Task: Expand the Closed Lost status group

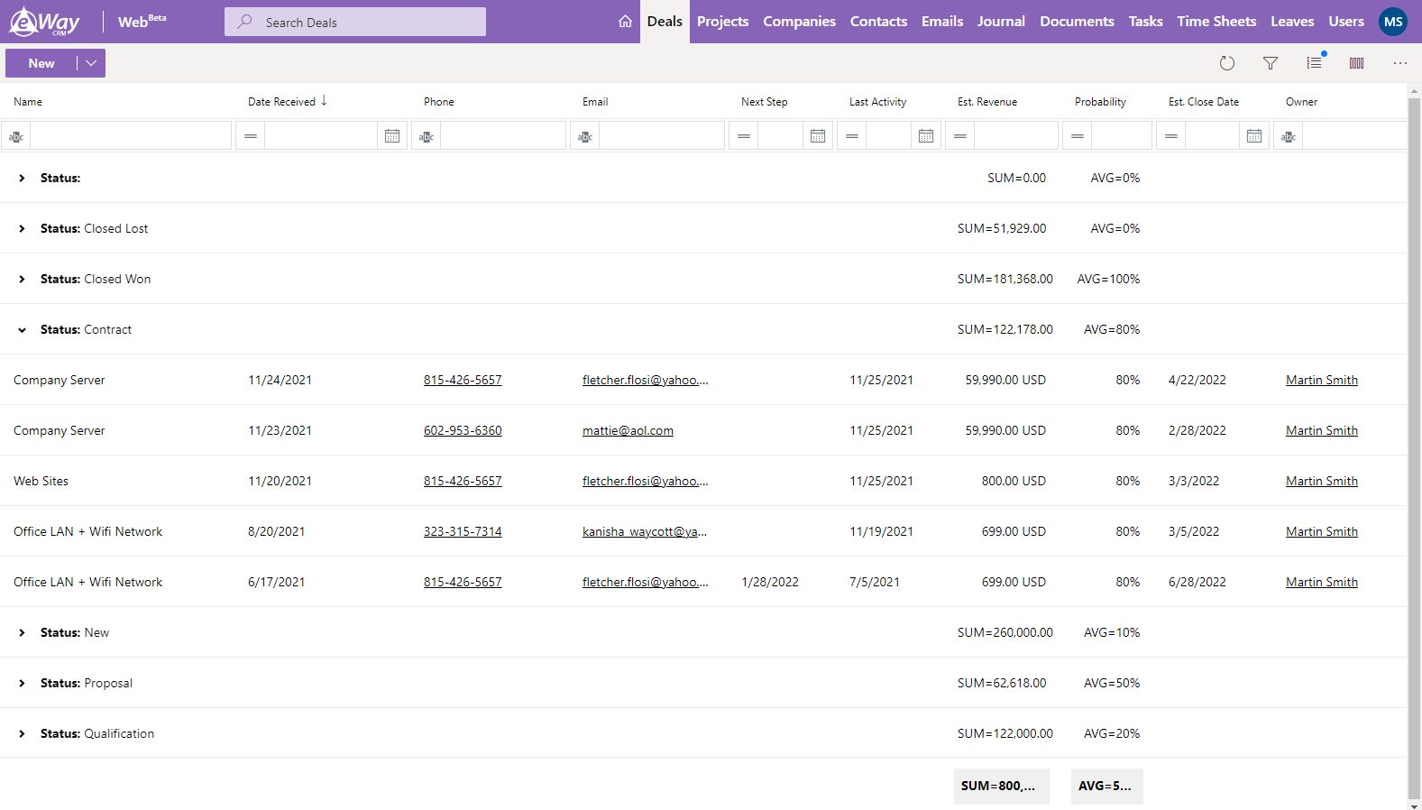Action: click(x=22, y=229)
